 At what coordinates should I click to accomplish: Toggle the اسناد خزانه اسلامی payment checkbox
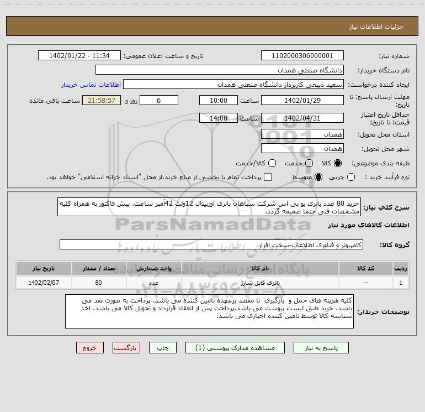(268, 177)
